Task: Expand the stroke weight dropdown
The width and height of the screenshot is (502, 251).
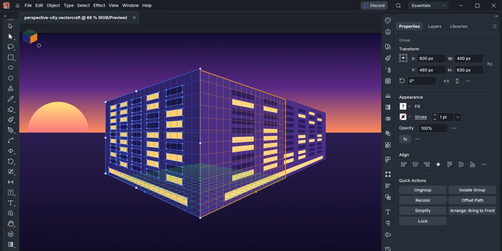Action: click(458, 117)
